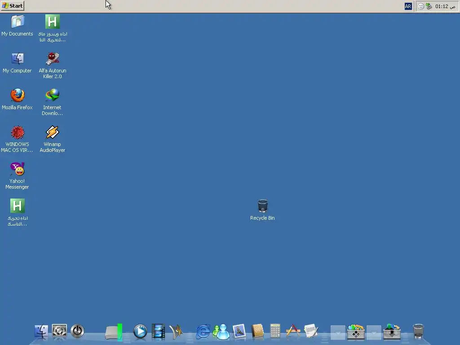Click the round face tray icon
Screen dimensions: 460x345
421,6
